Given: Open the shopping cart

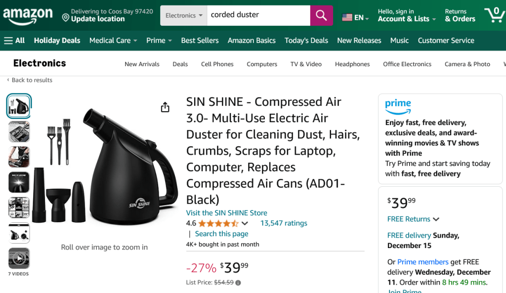Looking at the screenshot, I should [x=494, y=15].
